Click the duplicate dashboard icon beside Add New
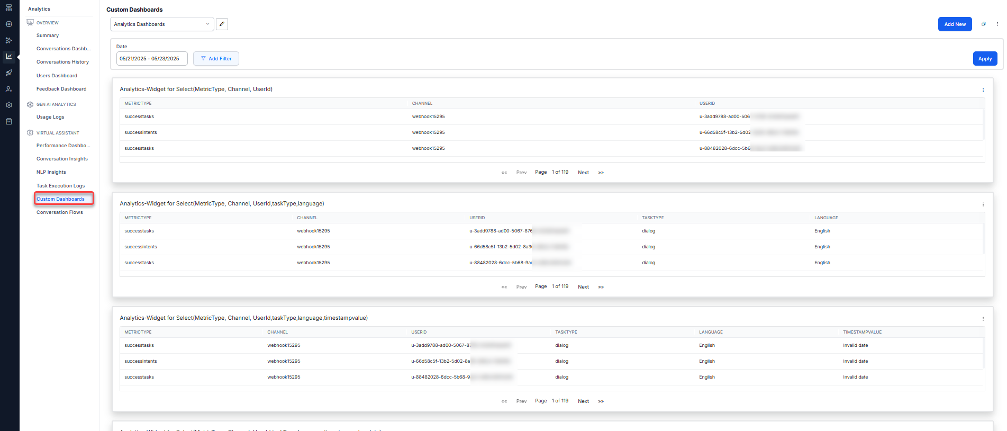Screen dimensions: 1007x431 [984, 24]
